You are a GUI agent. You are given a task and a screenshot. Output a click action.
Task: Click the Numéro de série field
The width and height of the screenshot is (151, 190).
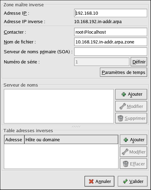102,62
